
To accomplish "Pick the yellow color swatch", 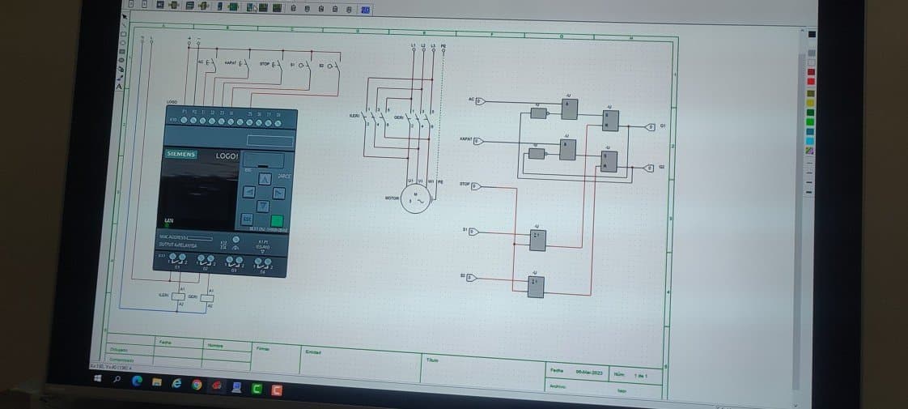I will coord(811,103).
